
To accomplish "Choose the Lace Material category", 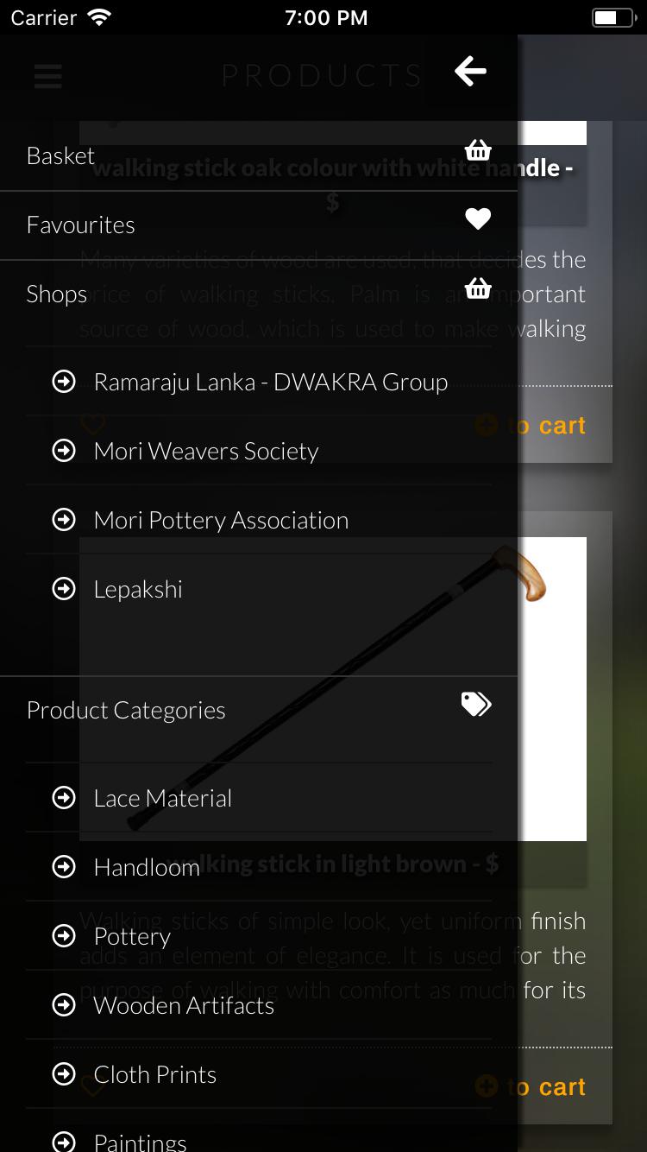I will pyautogui.click(x=259, y=798).
